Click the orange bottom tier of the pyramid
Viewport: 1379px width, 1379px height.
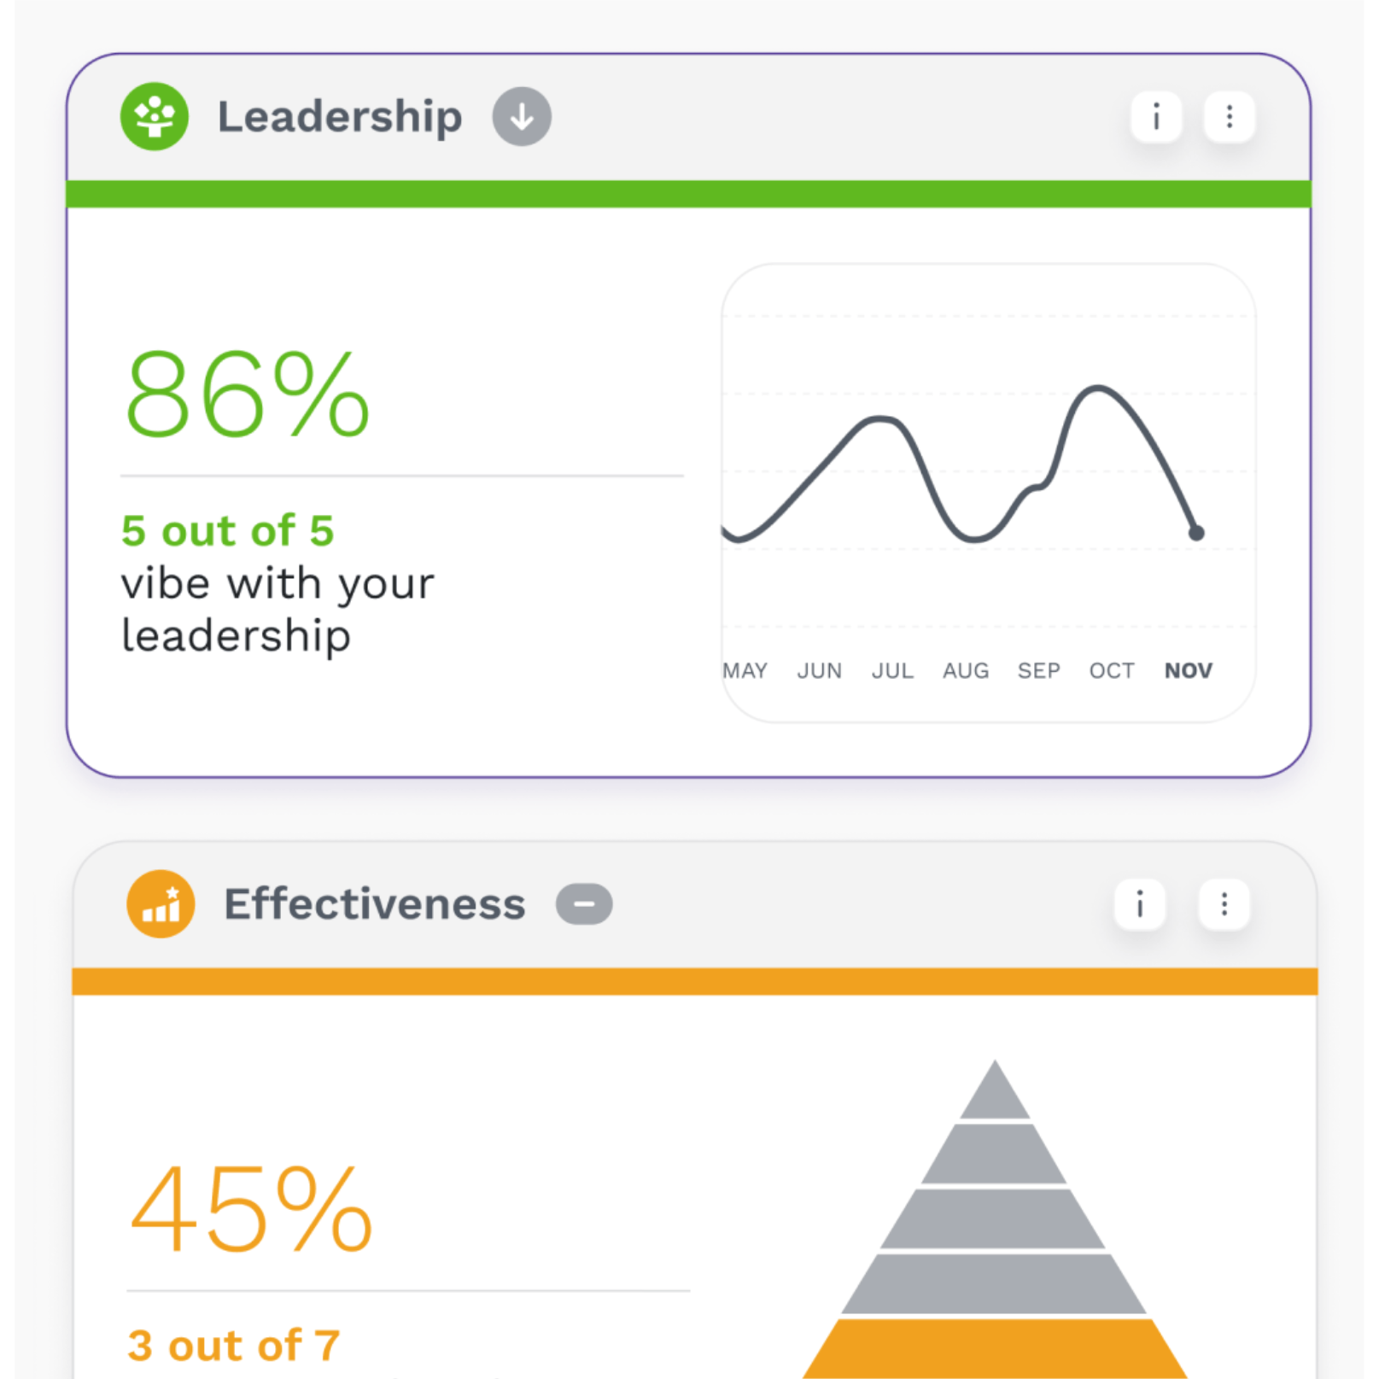pyautogui.click(x=995, y=1349)
